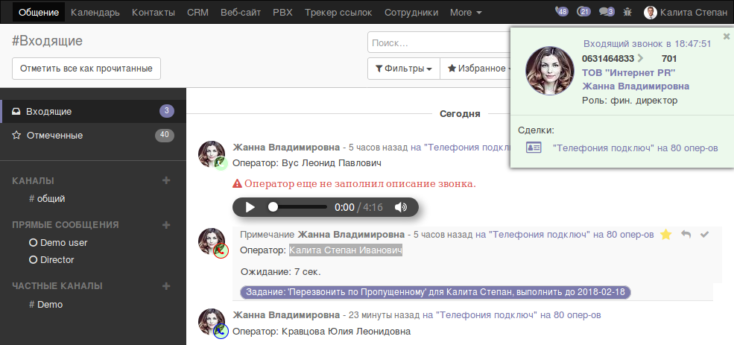Add a new channel with КАНАЛЫ plus
Image resolution: width=734 pixels, height=345 pixels.
165,180
